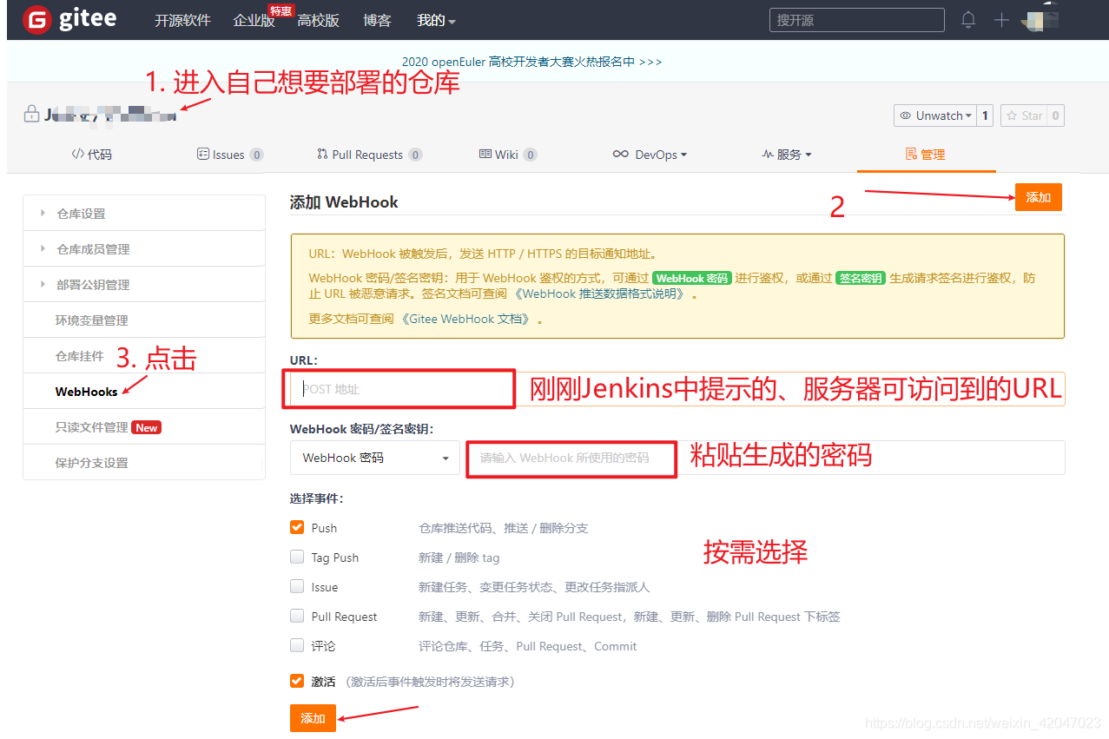Enable the Tag Push event checkbox
The height and width of the screenshot is (739, 1109).
pos(297,557)
